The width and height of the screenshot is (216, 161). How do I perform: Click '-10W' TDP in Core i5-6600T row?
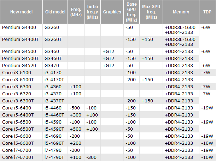tap(207, 143)
